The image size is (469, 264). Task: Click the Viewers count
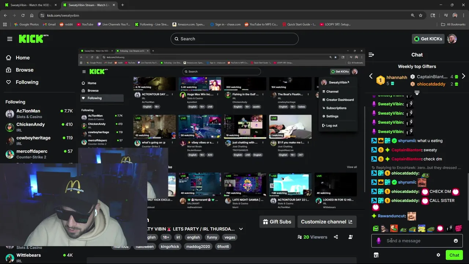[x=313, y=237]
